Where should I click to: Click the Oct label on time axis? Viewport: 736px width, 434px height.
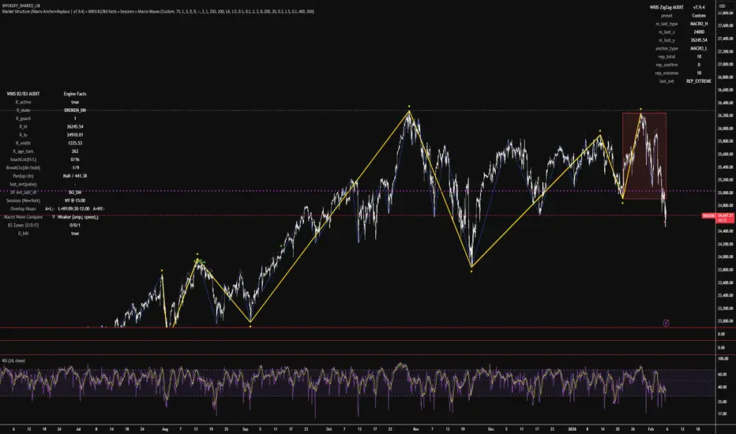[x=329, y=428]
